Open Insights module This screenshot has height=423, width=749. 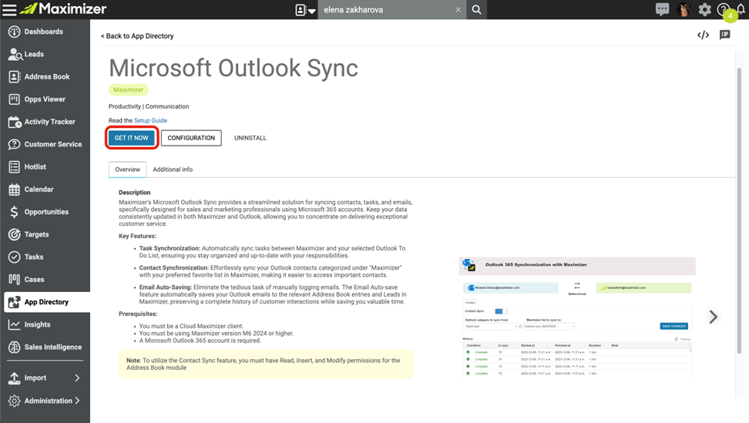(x=45, y=324)
